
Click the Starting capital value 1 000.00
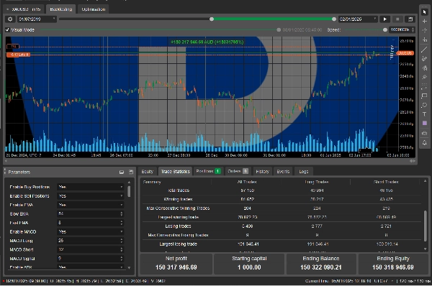pos(249,267)
